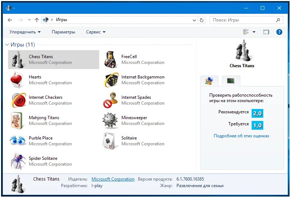Select the Mahjong Titans title text

pyautogui.click(x=44, y=118)
